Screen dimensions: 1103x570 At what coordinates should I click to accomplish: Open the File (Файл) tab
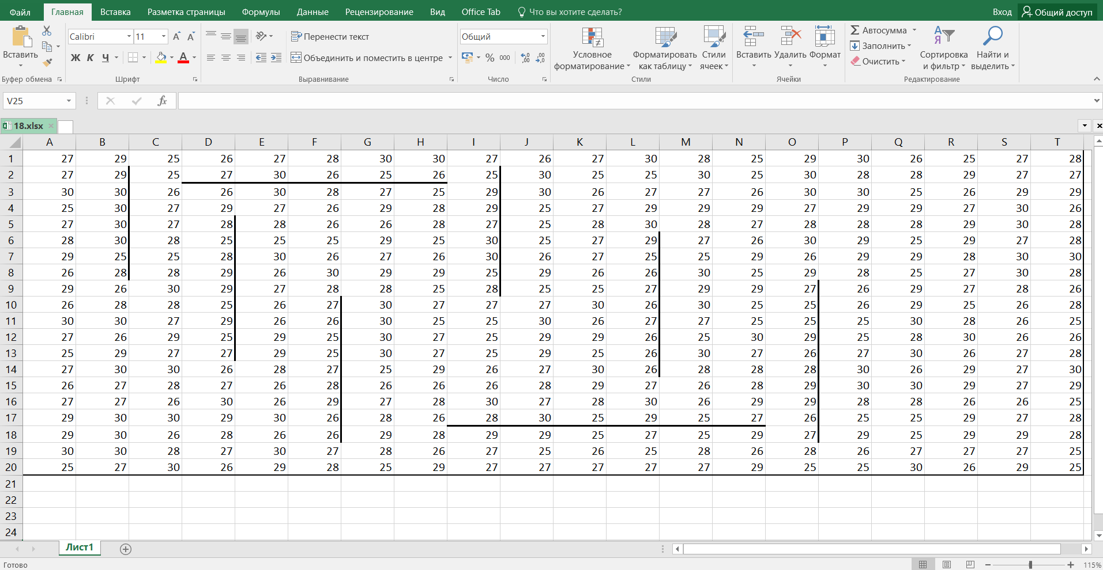coord(20,12)
